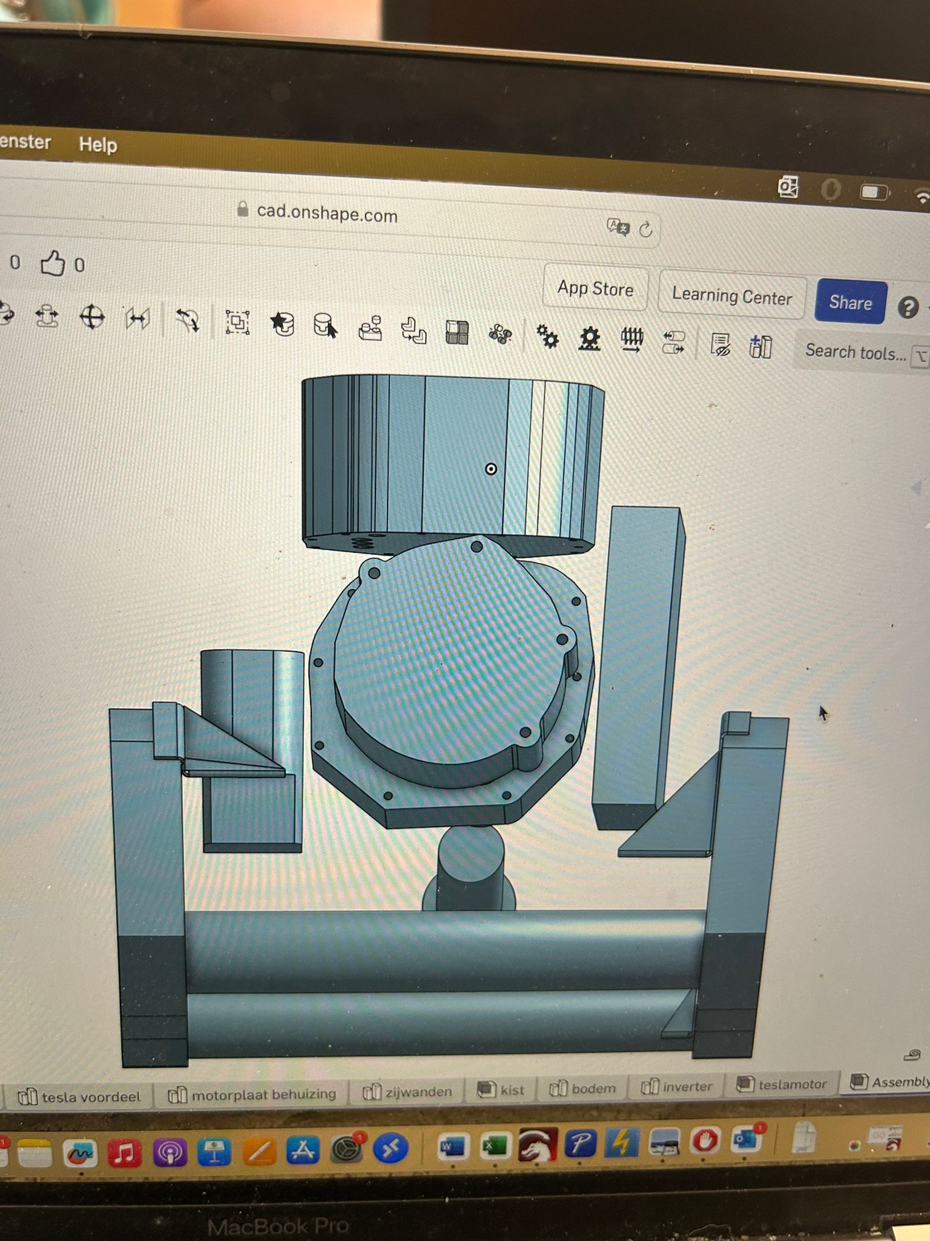Click the exploded view cube icon
Image resolution: width=930 pixels, height=1241 pixels.
457,332
